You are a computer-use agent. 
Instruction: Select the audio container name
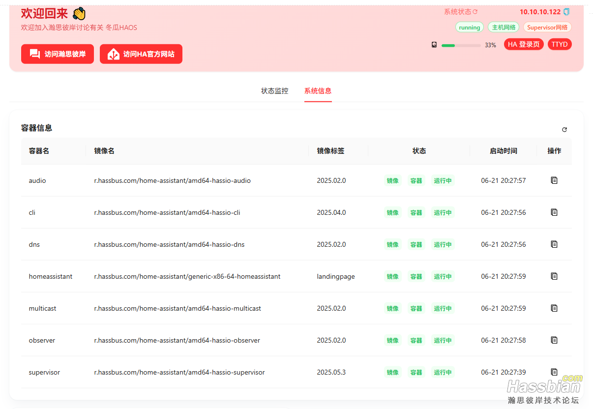point(37,180)
